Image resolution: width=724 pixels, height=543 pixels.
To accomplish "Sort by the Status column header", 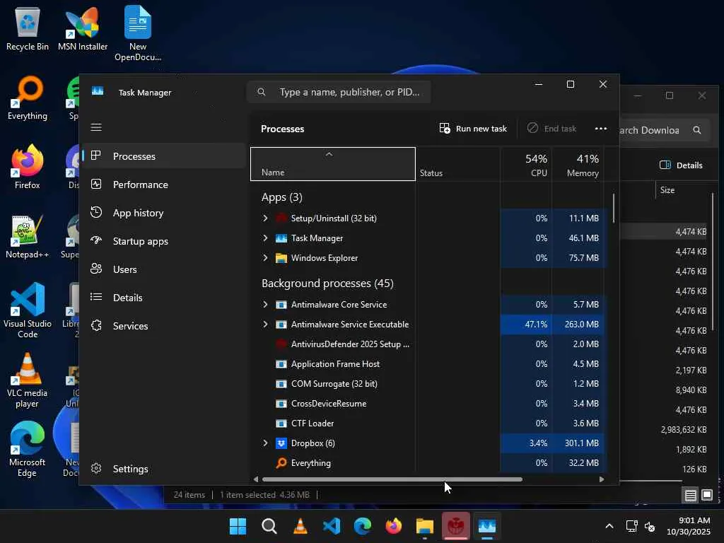I will tap(457, 164).
